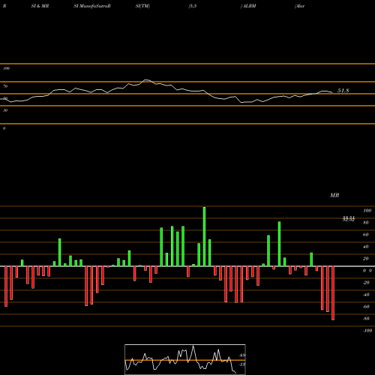Click the MR axis label '40'
This screenshot has height=375, width=375.
click(x=365, y=247)
